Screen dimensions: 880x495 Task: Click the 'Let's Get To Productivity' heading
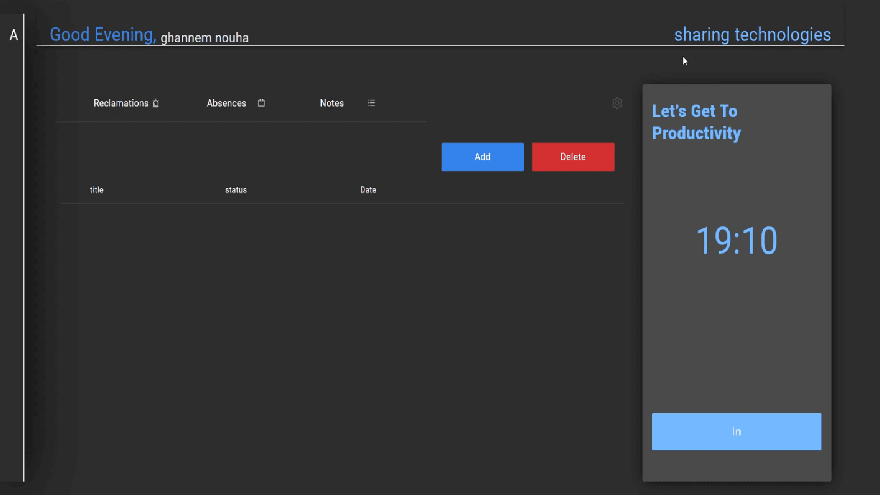point(696,122)
